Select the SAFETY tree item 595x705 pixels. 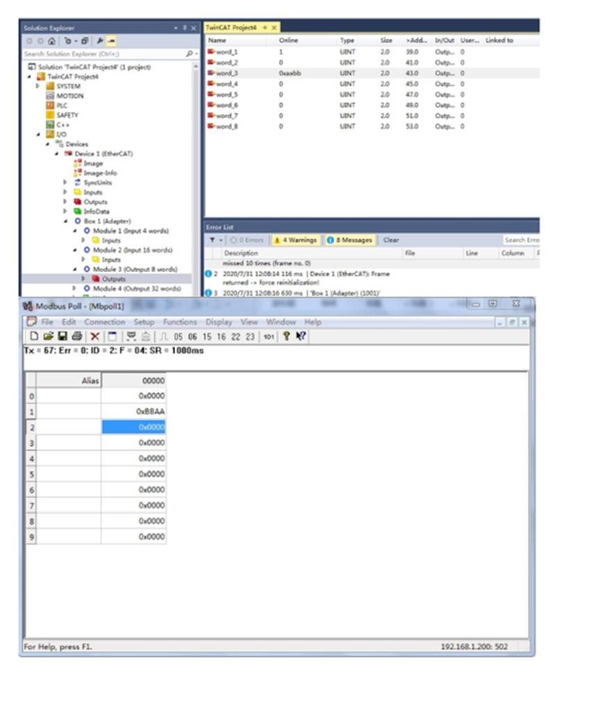pyautogui.click(x=67, y=115)
